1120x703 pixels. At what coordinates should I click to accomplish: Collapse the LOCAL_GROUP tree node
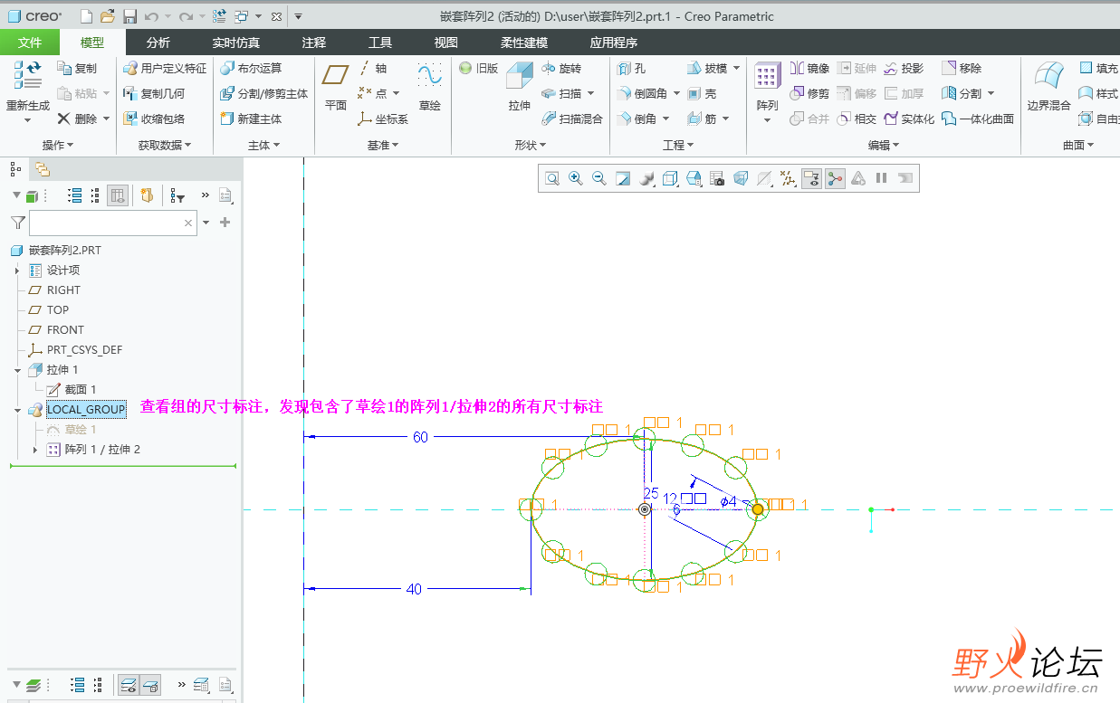(17, 410)
